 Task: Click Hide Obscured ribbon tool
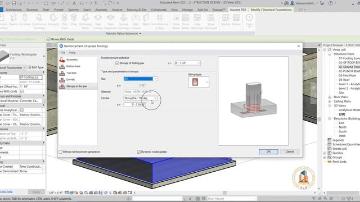[x=197, y=22]
